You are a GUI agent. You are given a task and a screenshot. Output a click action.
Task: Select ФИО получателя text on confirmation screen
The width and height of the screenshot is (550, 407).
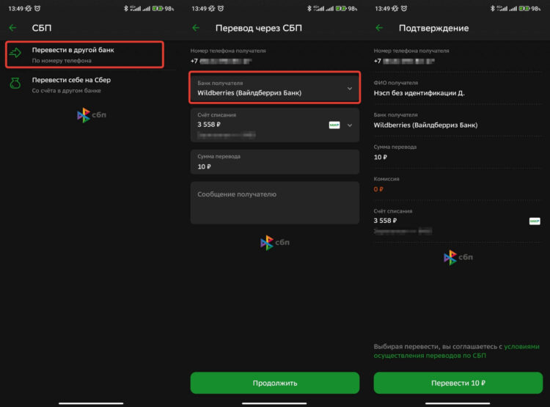pos(419,93)
